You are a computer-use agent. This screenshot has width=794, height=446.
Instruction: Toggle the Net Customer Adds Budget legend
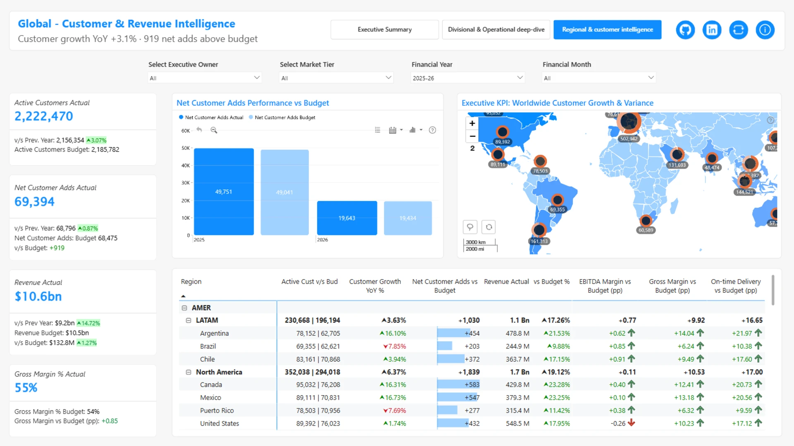(282, 117)
